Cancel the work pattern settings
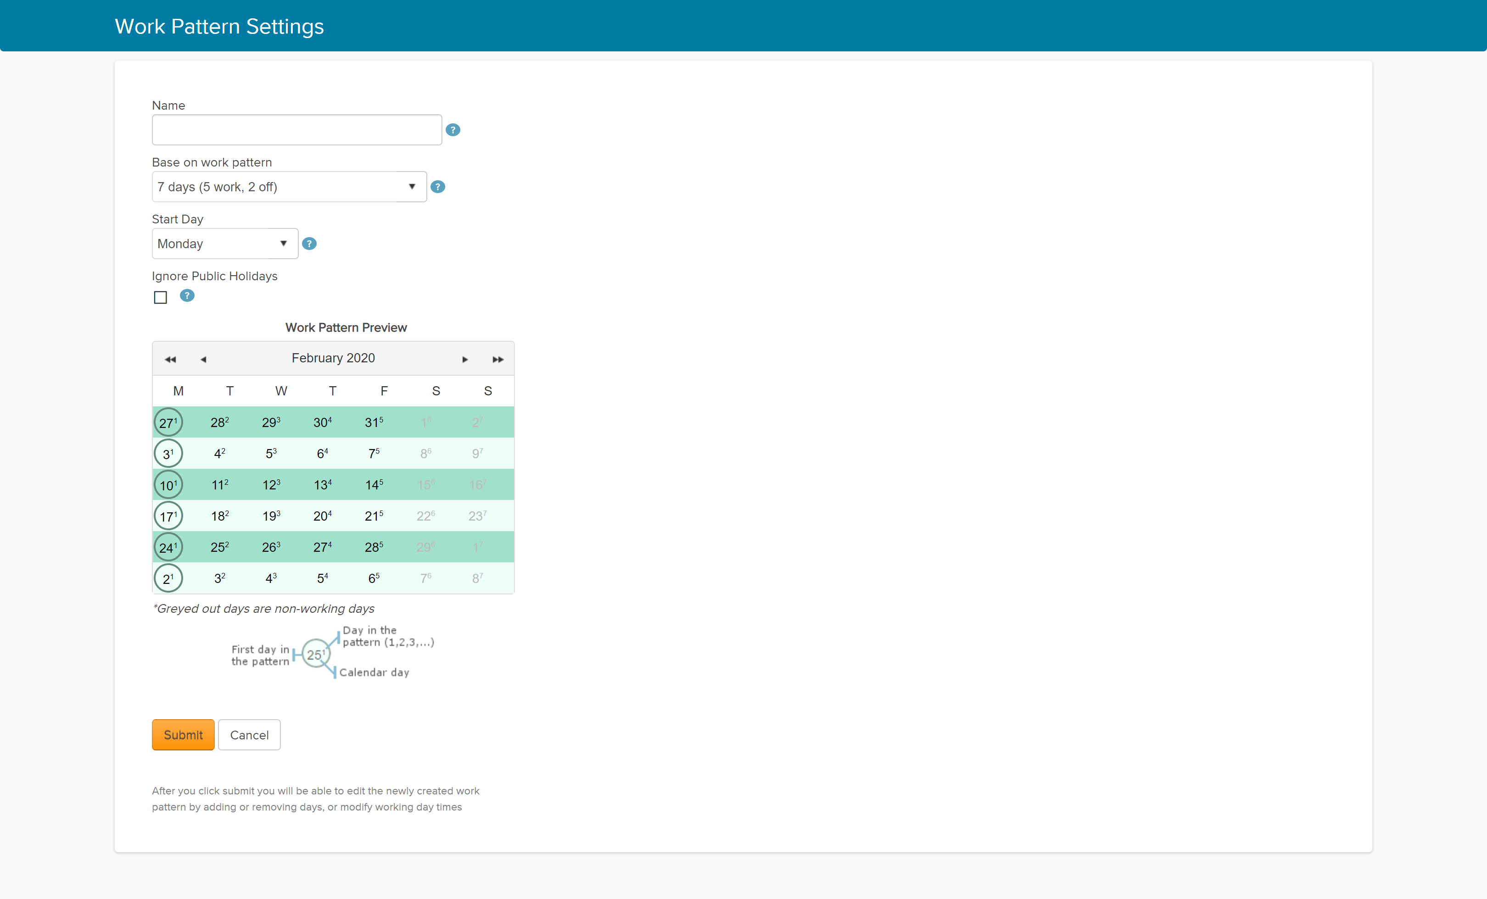This screenshot has height=899, width=1487. click(x=249, y=735)
